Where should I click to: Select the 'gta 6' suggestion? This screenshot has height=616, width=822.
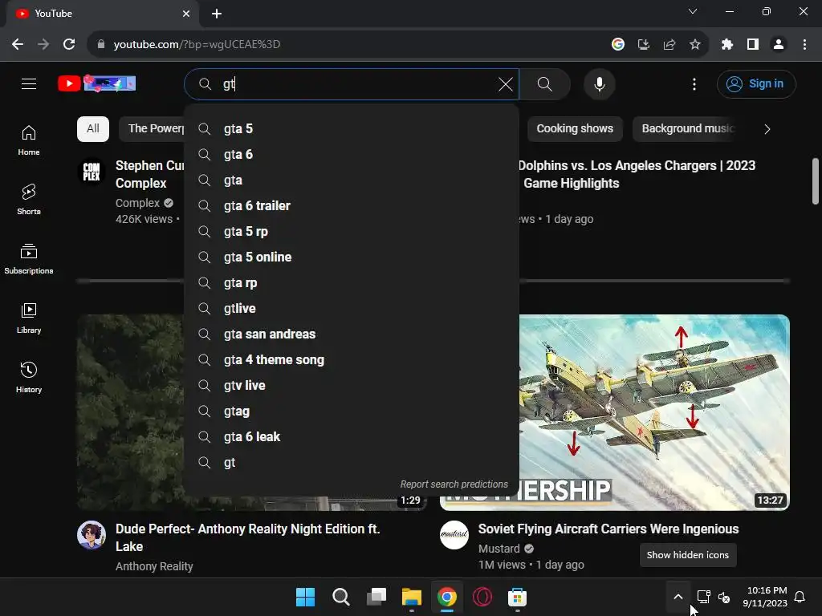tap(352, 155)
